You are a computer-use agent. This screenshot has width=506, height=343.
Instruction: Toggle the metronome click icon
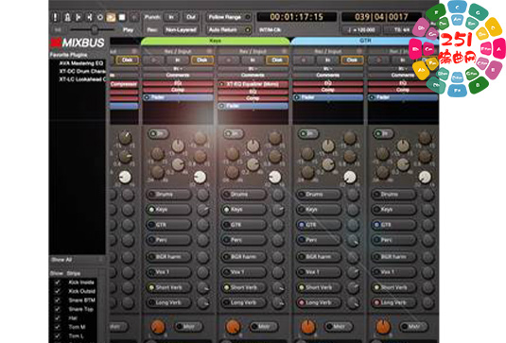point(67,17)
